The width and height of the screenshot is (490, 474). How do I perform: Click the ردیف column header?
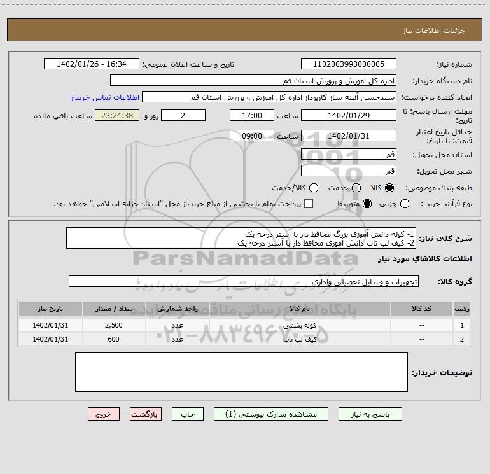coord(462,309)
